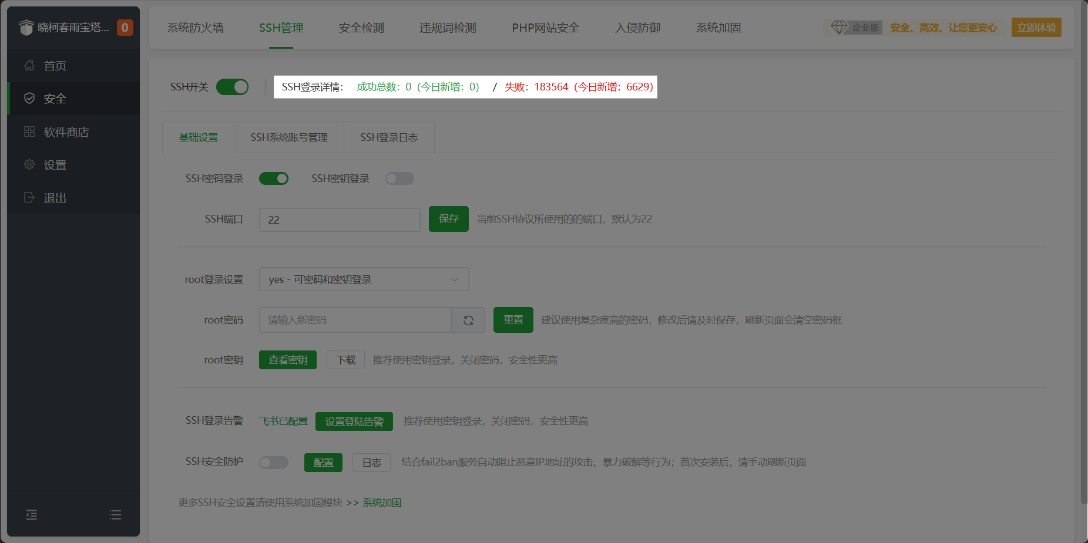Follow the 系统加固 link at page bottom

tap(381, 502)
